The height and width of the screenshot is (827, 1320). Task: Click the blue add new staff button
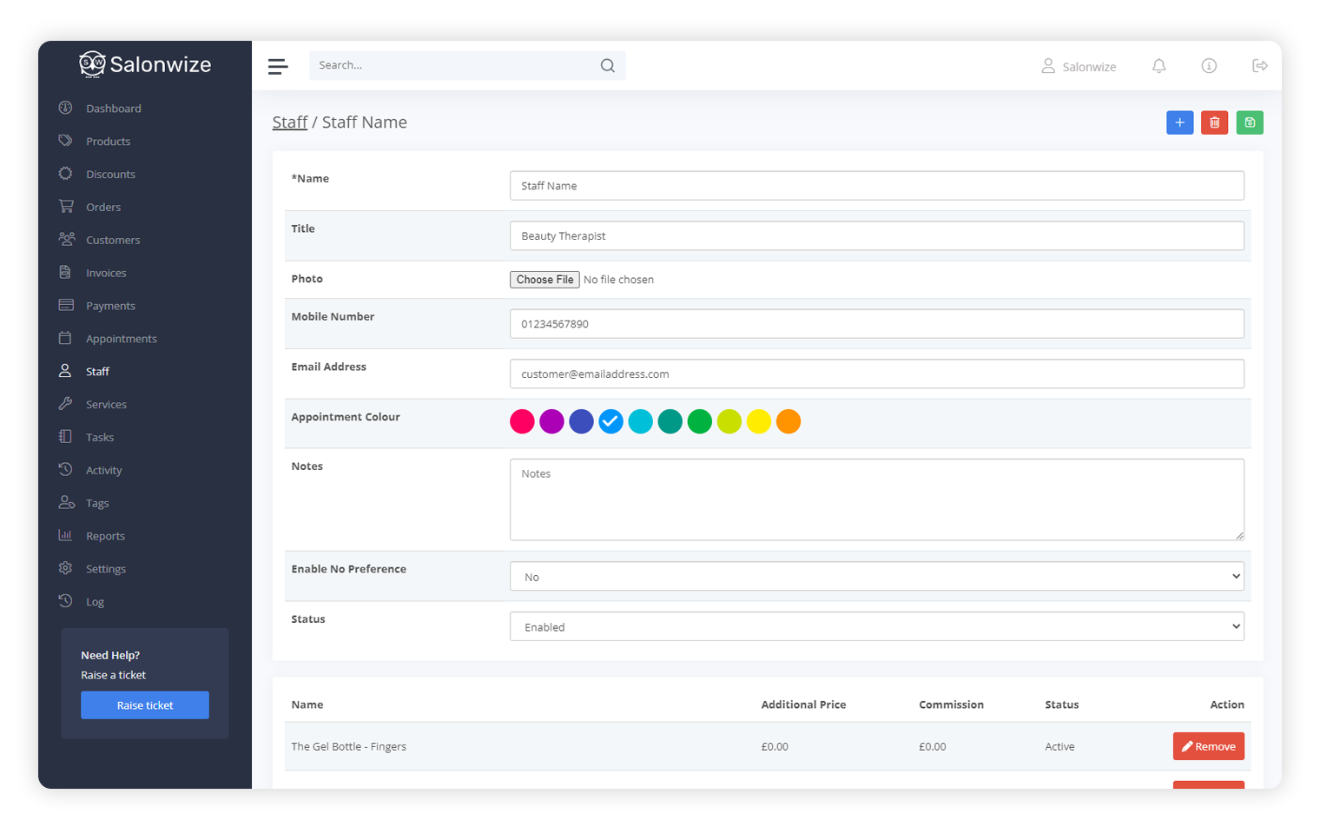coord(1179,122)
